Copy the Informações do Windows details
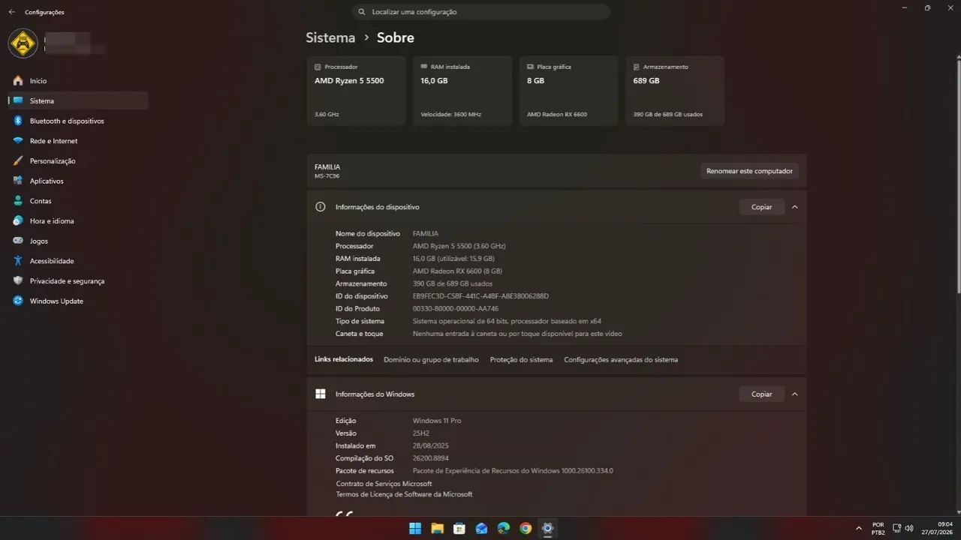The height and width of the screenshot is (540, 961). (761, 394)
